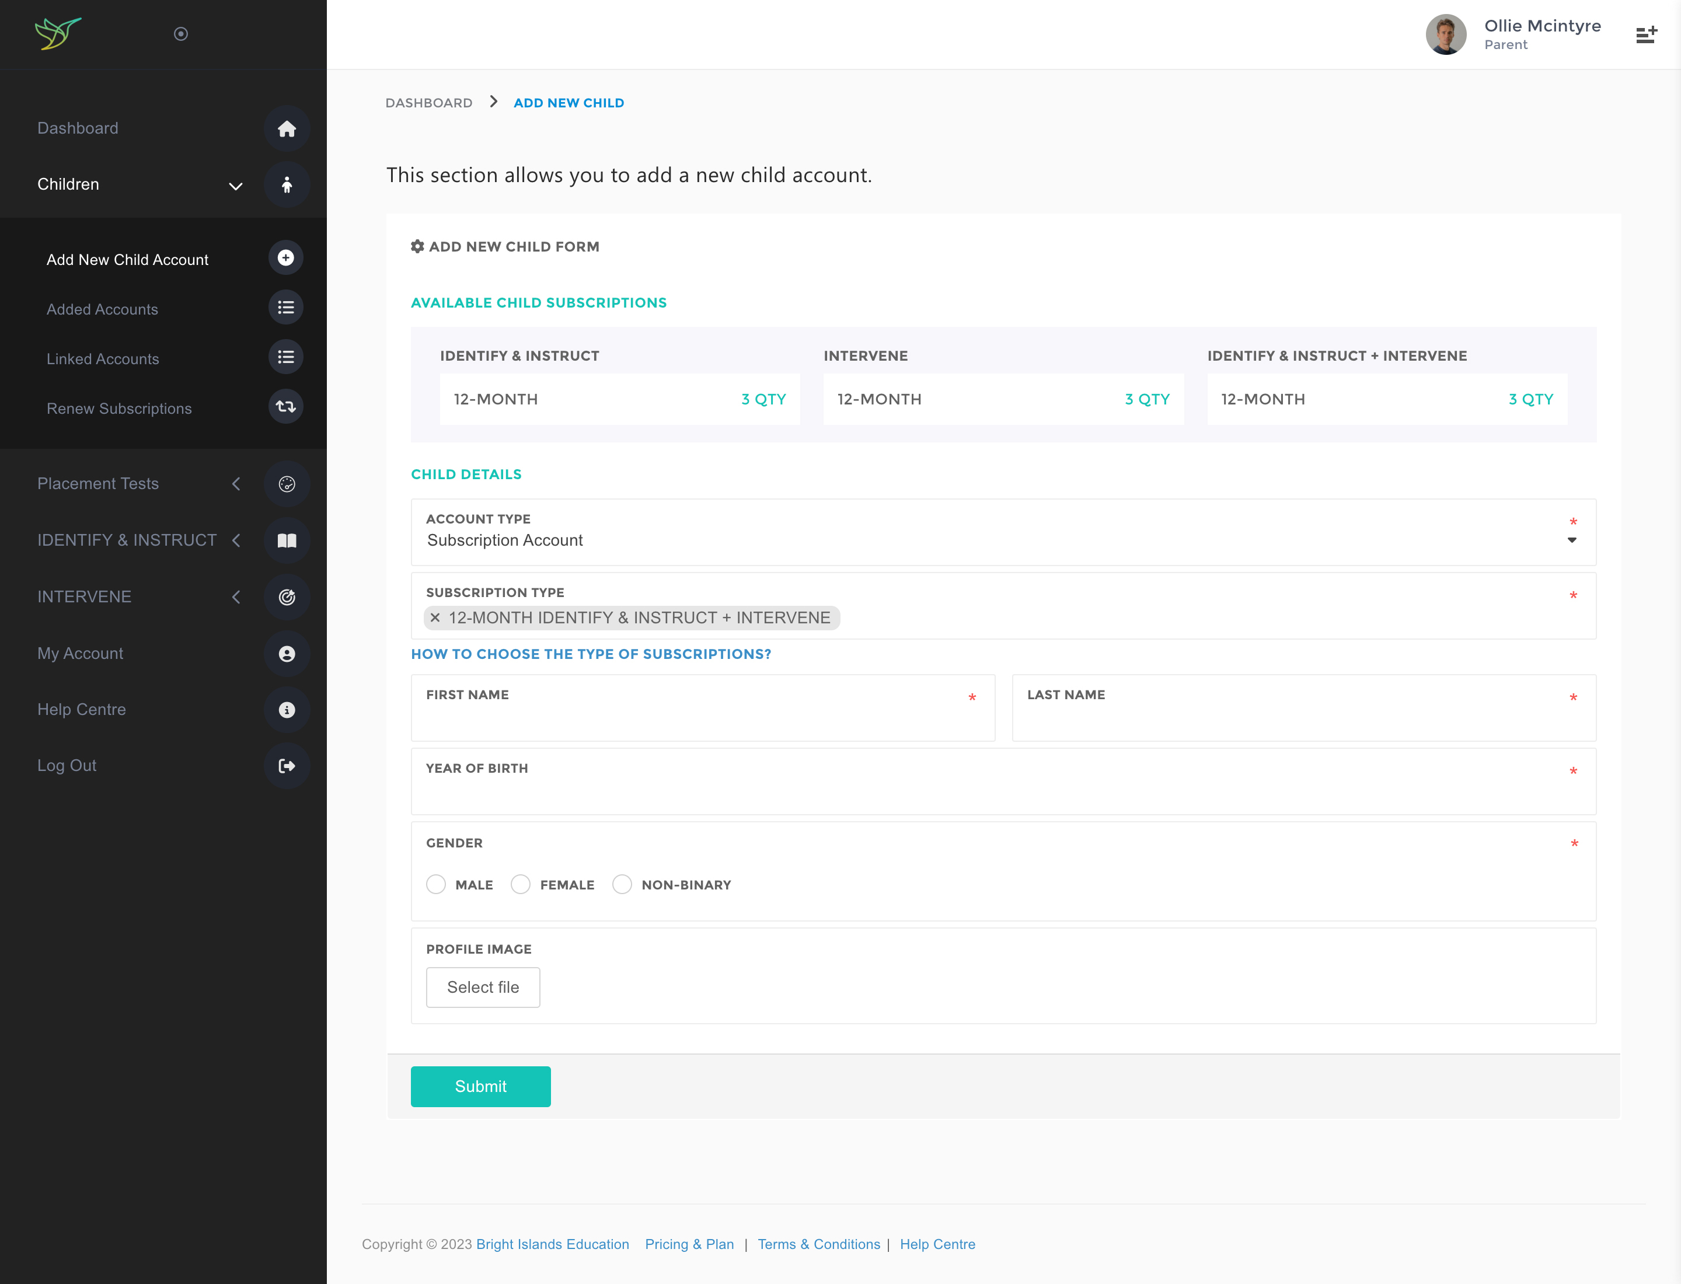Screen dimensions: 1681x1284
Task: Open Added Accounts in sidebar
Action: tap(102, 309)
